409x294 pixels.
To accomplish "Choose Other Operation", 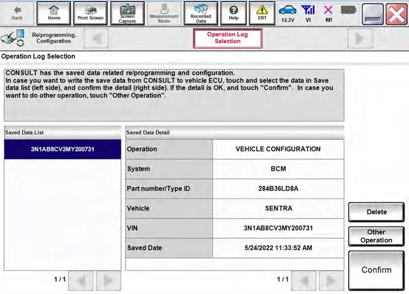I will pyautogui.click(x=377, y=236).
